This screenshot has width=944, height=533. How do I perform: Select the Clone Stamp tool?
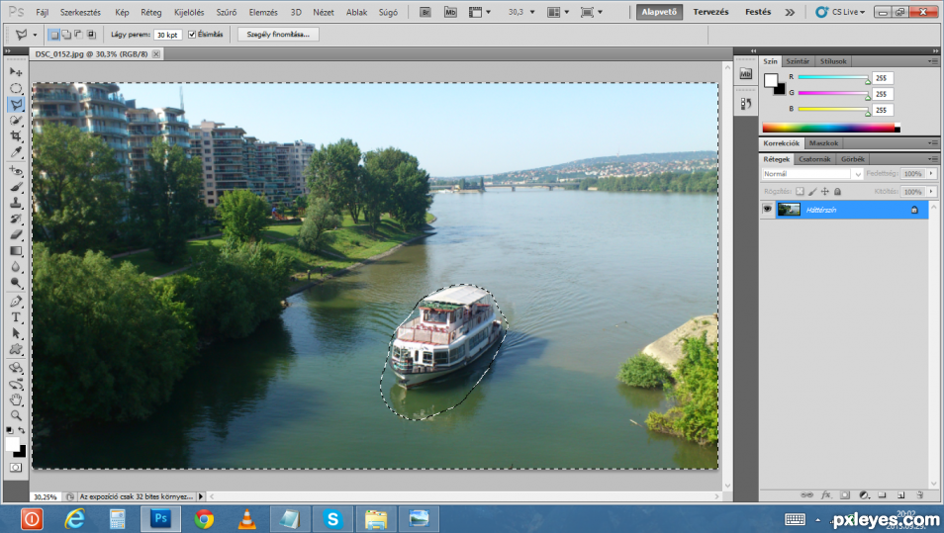coord(16,203)
